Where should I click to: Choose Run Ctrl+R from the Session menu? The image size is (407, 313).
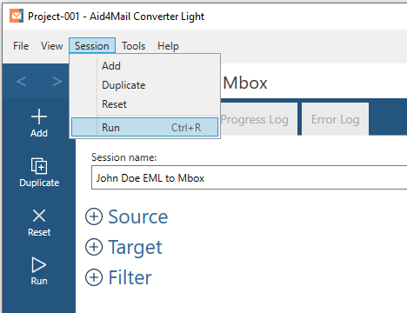(x=144, y=127)
